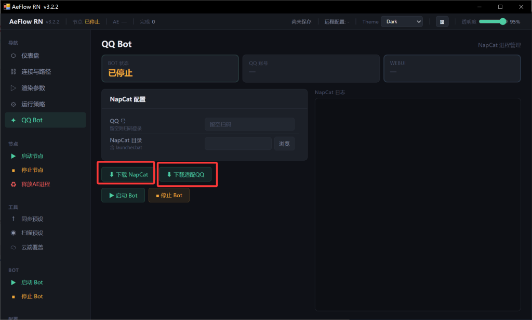The height and width of the screenshot is (320, 532).
Task: Click the 释放AE进程 recycle icon
Action: [x=14, y=184]
